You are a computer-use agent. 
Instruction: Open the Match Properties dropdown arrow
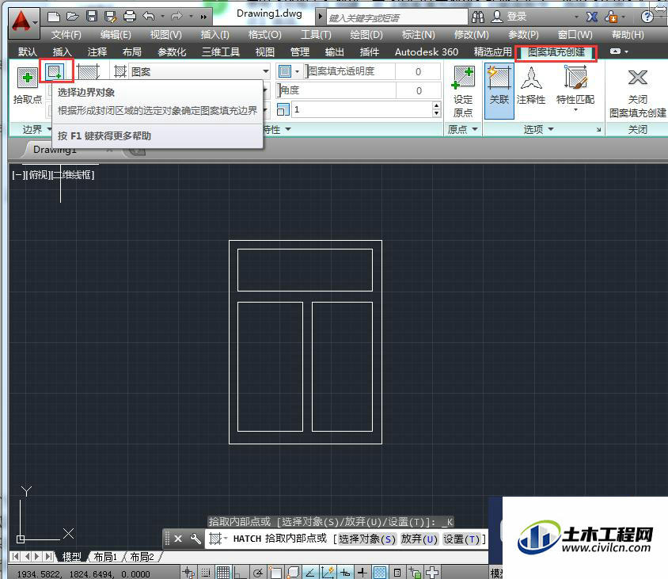tap(575, 110)
